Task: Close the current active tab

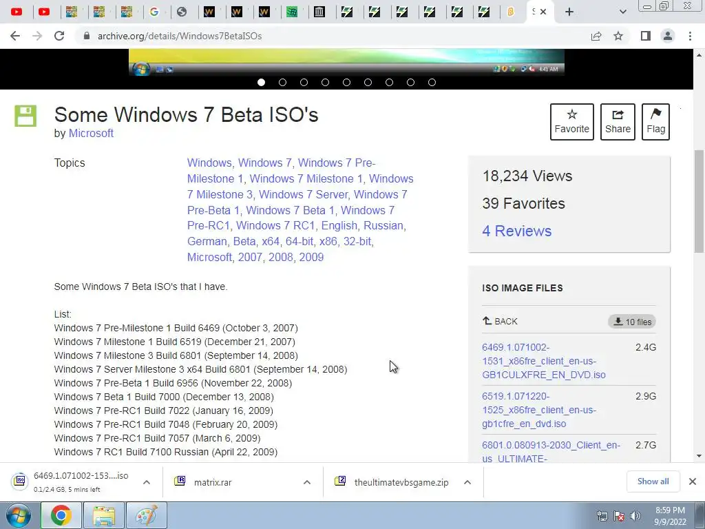Action: [543, 12]
